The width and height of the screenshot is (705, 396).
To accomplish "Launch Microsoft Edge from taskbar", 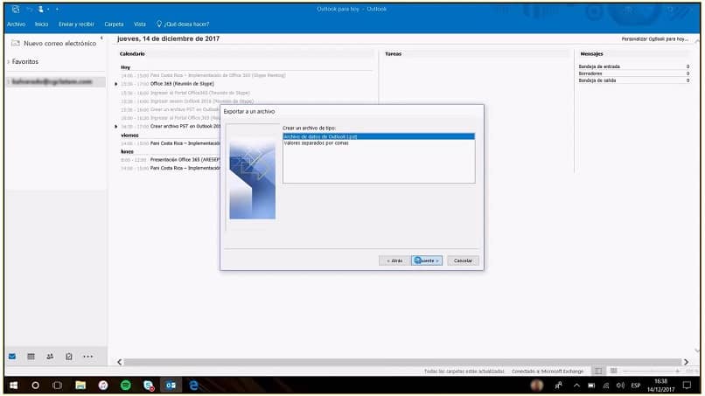I will [x=194, y=386].
